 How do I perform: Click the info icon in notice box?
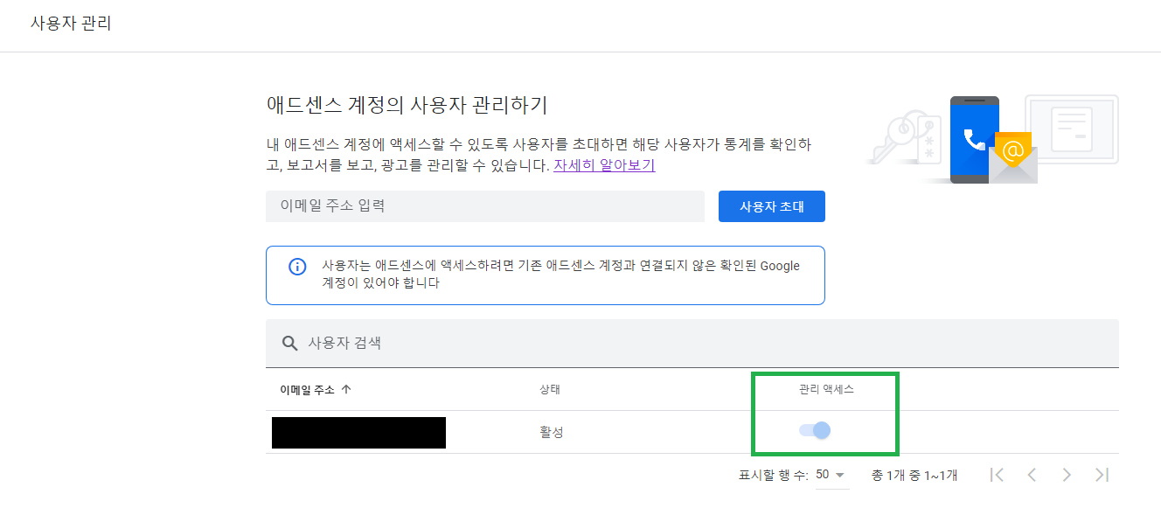click(297, 267)
